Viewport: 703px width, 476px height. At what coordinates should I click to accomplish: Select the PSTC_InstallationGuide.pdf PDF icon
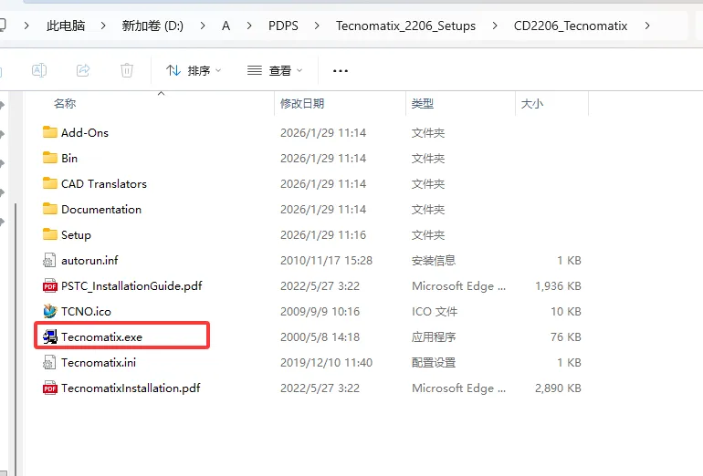point(50,285)
